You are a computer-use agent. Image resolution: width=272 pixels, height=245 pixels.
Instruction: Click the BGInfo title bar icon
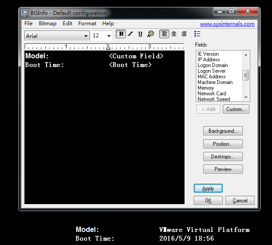pos(25,13)
